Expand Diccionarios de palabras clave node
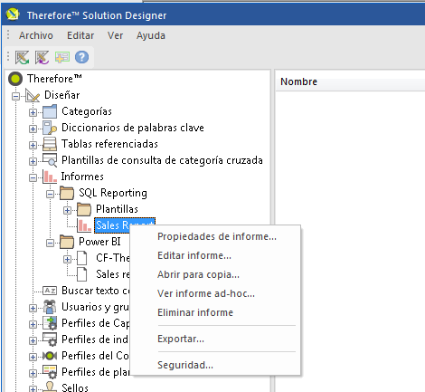The width and height of the screenshot is (425, 392). 33,129
